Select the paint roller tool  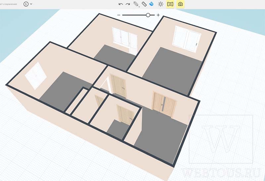pos(136,4)
